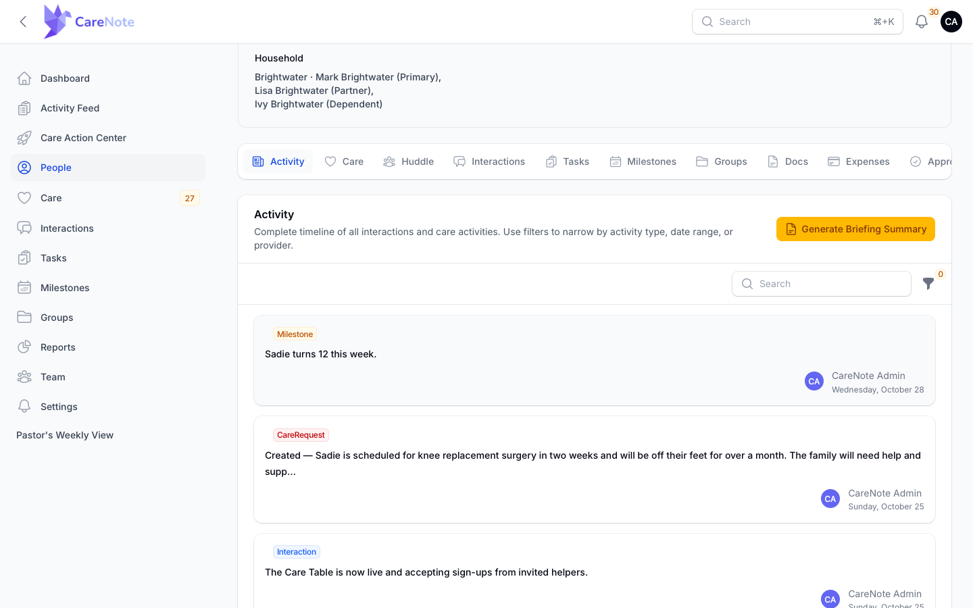
Task: Open the Care Table interaction card
Action: [595, 571]
